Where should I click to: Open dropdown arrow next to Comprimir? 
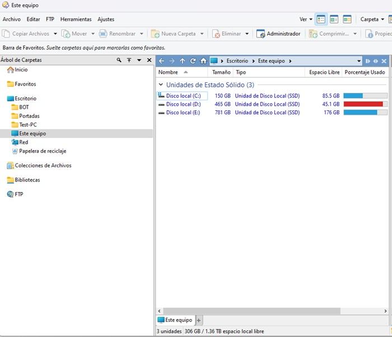pyautogui.click(x=355, y=34)
